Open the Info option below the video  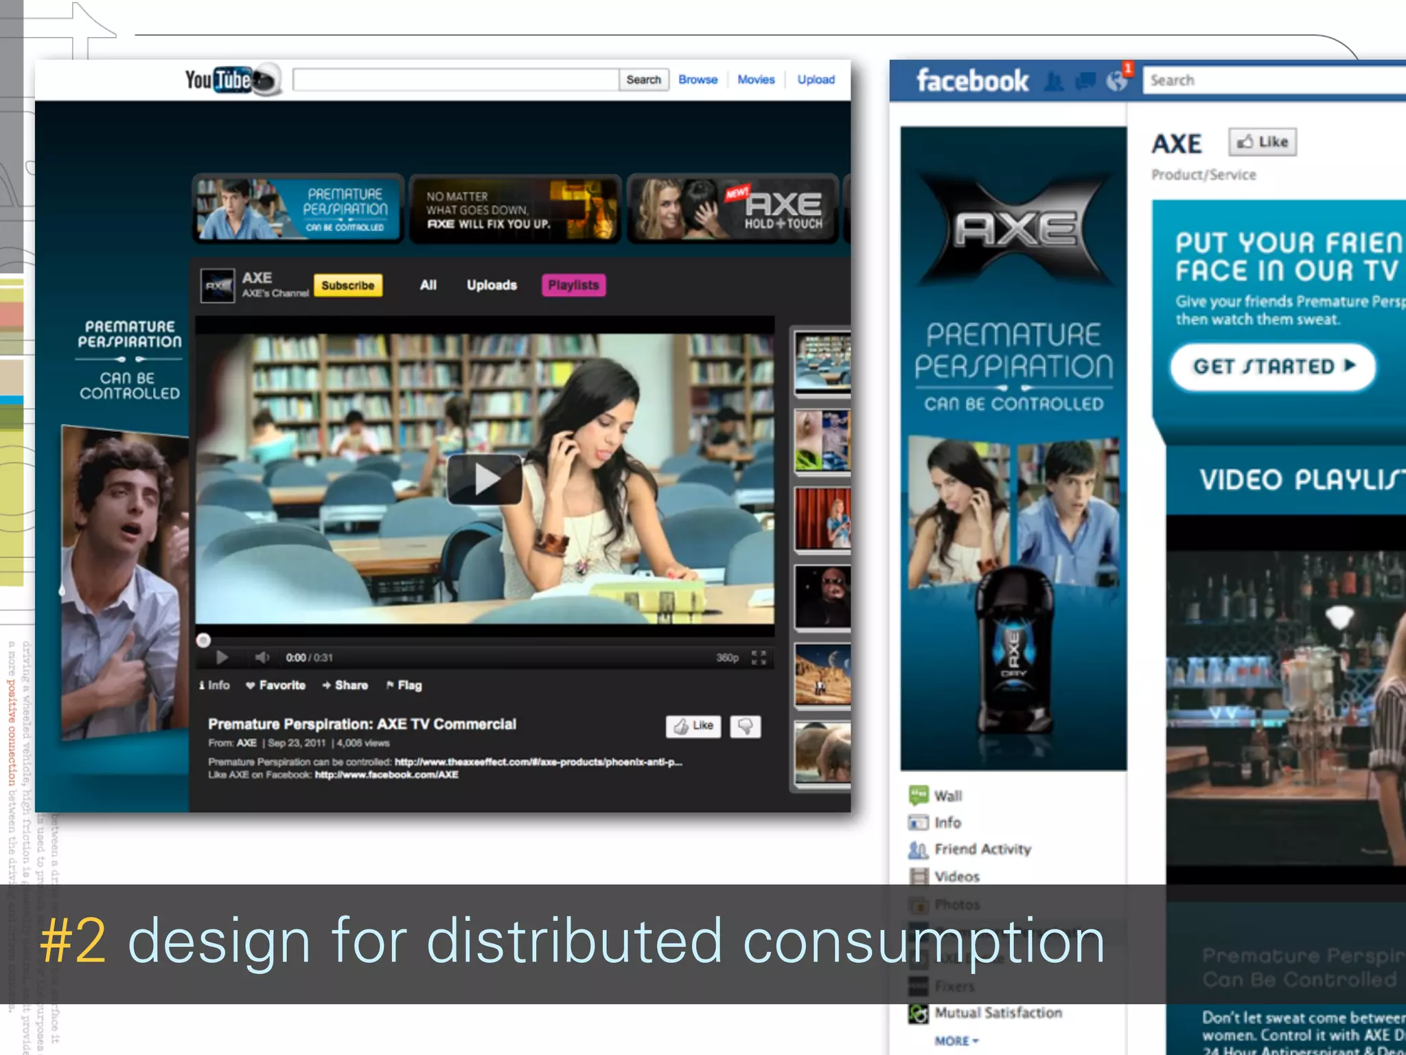click(x=214, y=685)
